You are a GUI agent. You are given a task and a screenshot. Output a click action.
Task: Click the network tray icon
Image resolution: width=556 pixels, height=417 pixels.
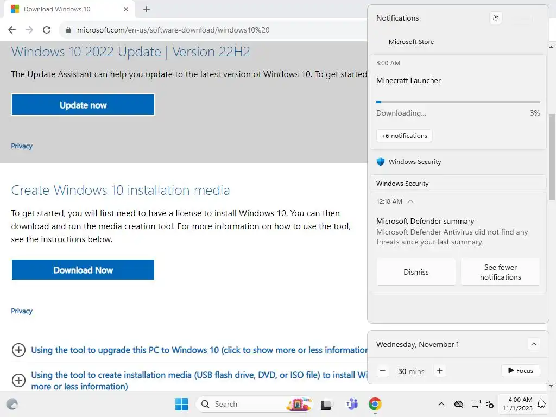coord(476,404)
